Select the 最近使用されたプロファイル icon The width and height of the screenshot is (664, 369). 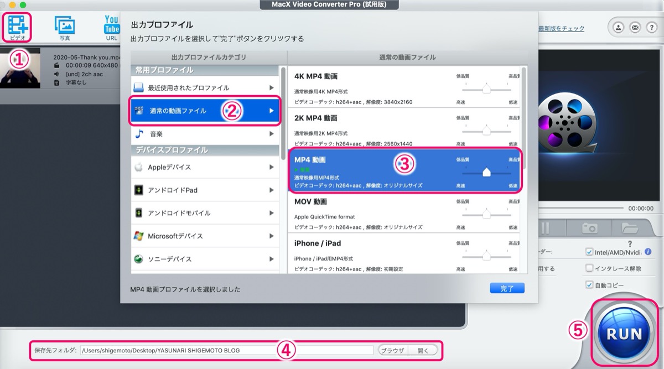click(x=138, y=87)
